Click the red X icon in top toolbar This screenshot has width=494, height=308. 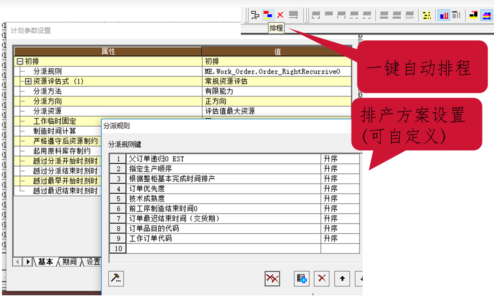[280, 15]
